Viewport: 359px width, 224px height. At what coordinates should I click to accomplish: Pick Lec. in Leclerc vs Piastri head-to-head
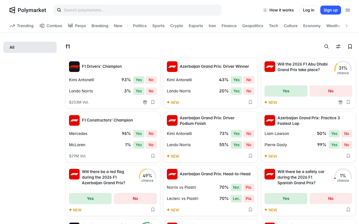[236, 199]
